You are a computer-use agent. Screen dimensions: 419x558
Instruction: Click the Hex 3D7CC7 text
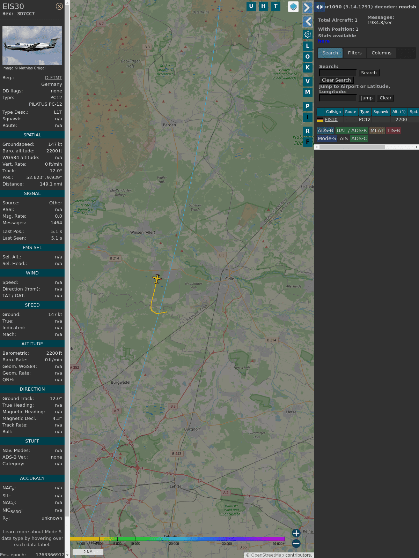coord(19,14)
